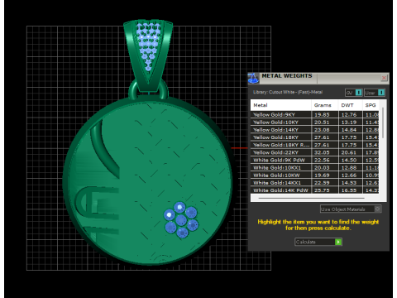Click the 32.05 grams cell
The height and width of the screenshot is (298, 397).
click(x=325, y=152)
